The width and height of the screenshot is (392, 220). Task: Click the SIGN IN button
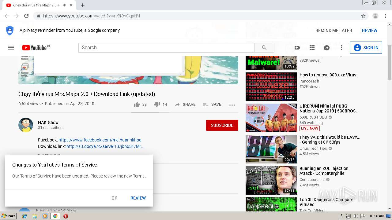pos(366,48)
